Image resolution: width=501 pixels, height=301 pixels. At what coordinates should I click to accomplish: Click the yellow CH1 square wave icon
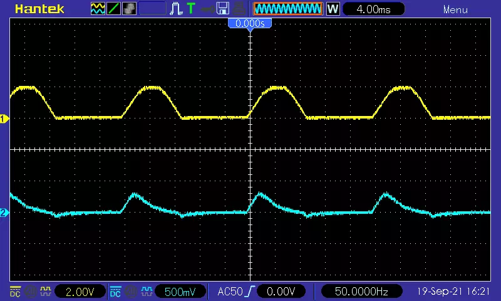click(45, 292)
